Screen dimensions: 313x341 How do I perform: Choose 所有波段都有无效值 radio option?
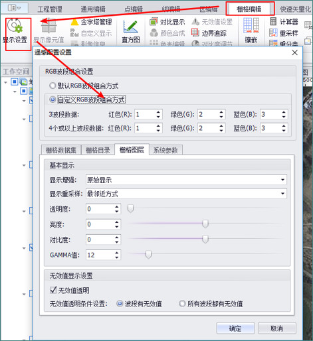(x=182, y=304)
